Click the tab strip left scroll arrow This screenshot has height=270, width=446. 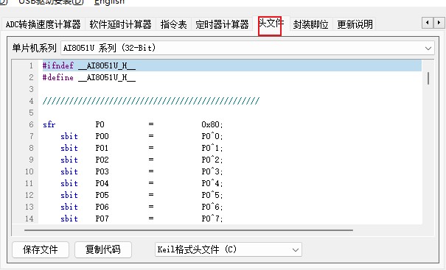[x=428, y=23]
